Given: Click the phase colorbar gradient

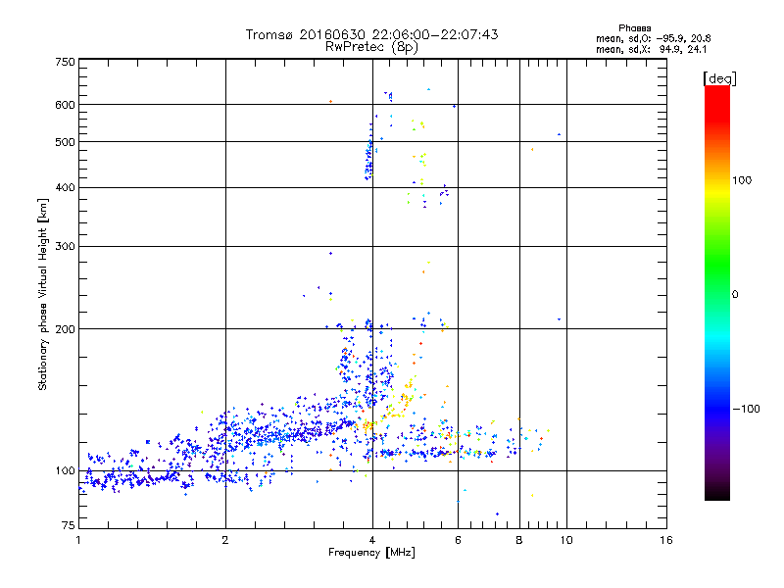Looking at the screenshot, I should click(717, 293).
